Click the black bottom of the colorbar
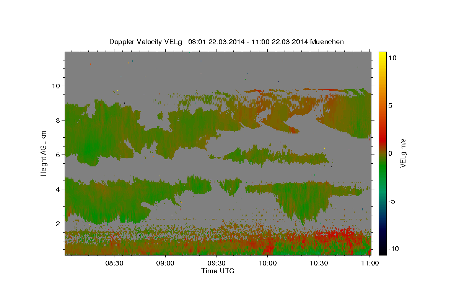459x306 pixels. 382,249
